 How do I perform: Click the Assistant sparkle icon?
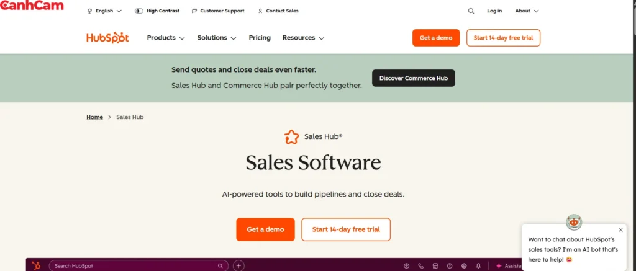click(x=499, y=266)
